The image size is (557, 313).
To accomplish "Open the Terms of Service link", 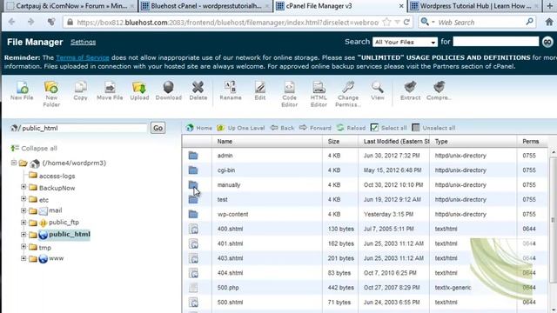I will (83, 57).
